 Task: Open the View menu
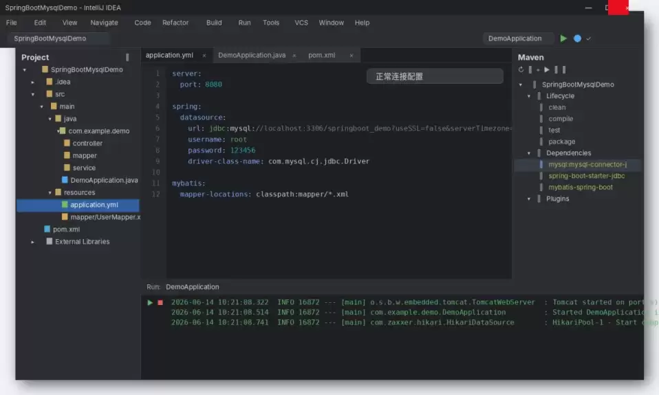69,23
